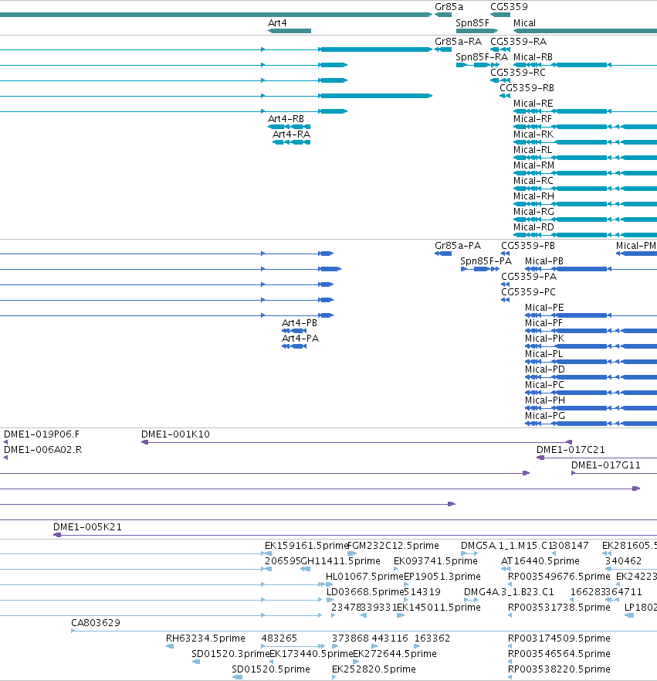Screen dimensions: 657x681
Task: Select BAC clone DME1-005K21
Action: (87, 527)
